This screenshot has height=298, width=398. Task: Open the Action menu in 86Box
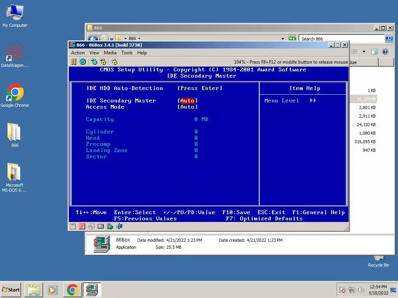(x=78, y=53)
